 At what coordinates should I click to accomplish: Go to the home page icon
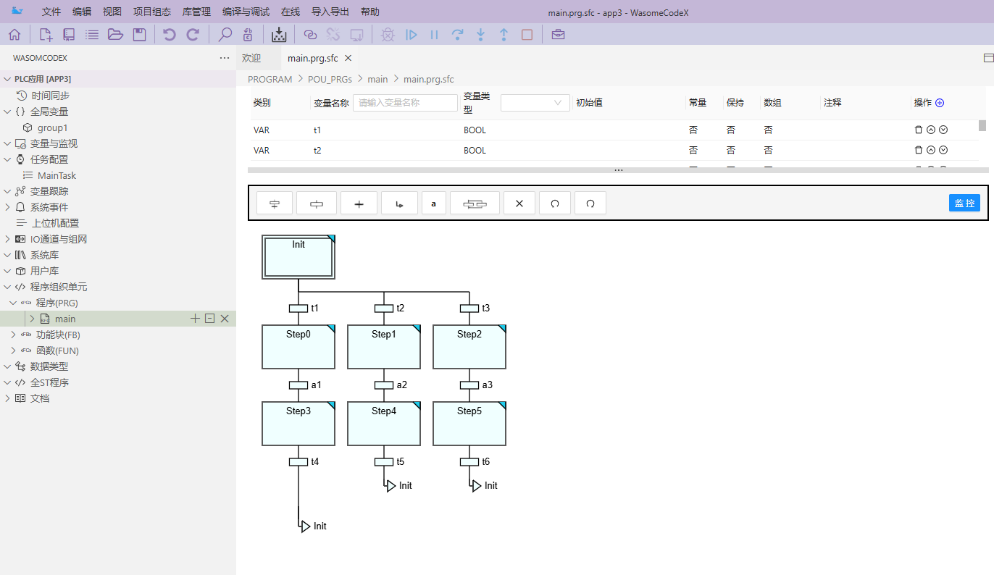14,34
